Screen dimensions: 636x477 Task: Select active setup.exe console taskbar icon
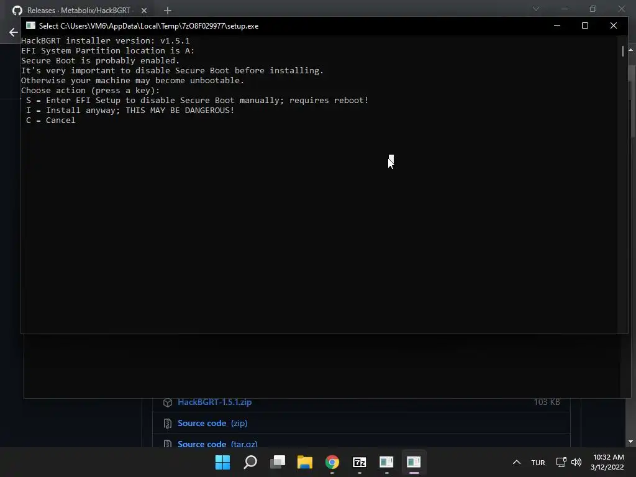point(414,462)
